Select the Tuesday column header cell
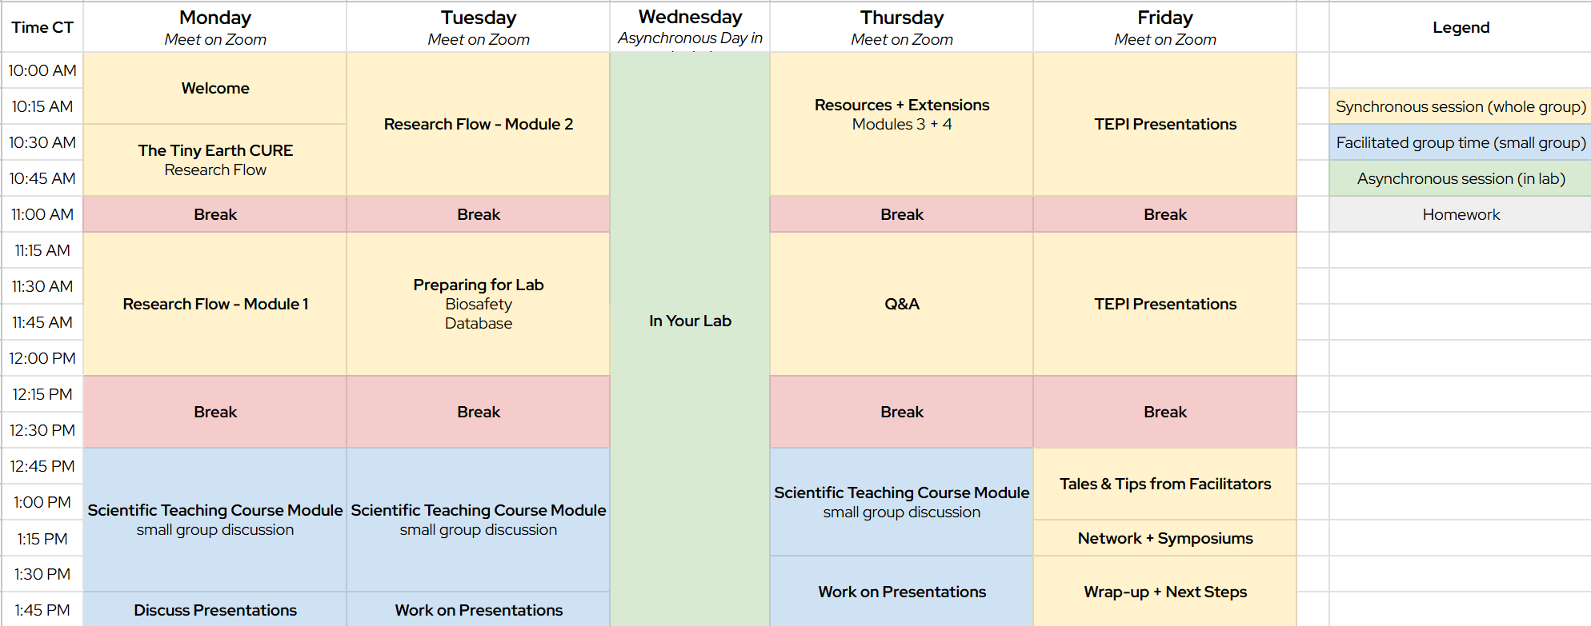This screenshot has width=1591, height=626. pyautogui.click(x=478, y=27)
